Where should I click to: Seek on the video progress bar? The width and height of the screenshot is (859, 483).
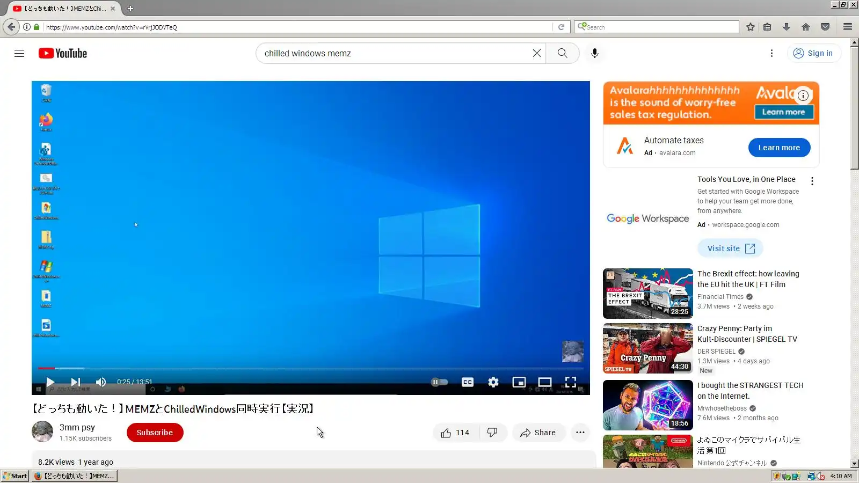pyautogui.click(x=310, y=368)
